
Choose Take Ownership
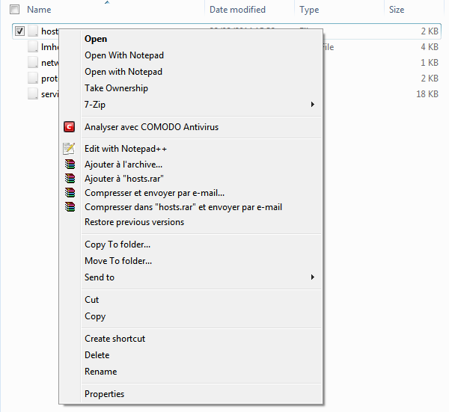click(116, 88)
